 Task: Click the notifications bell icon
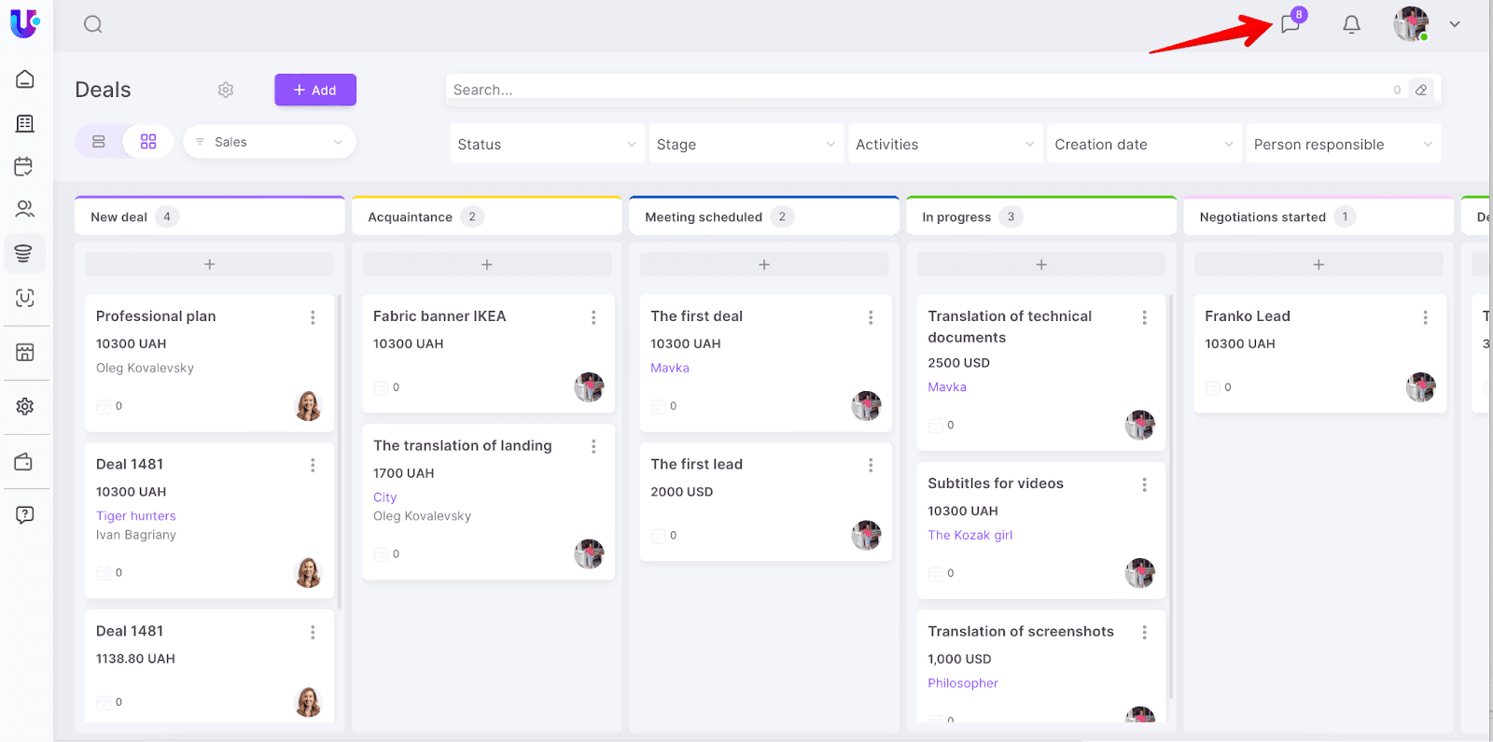[1351, 24]
